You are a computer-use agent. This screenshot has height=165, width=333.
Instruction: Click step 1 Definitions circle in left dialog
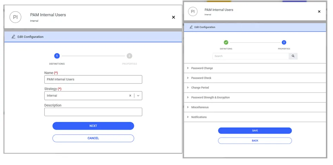[x=57, y=56]
